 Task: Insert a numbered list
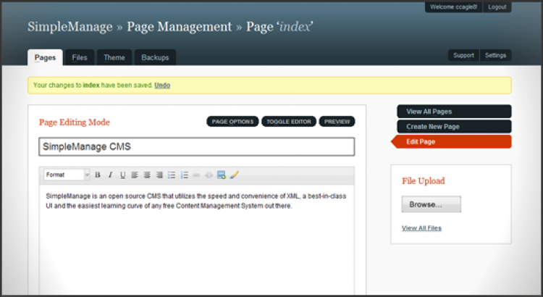[x=184, y=175]
